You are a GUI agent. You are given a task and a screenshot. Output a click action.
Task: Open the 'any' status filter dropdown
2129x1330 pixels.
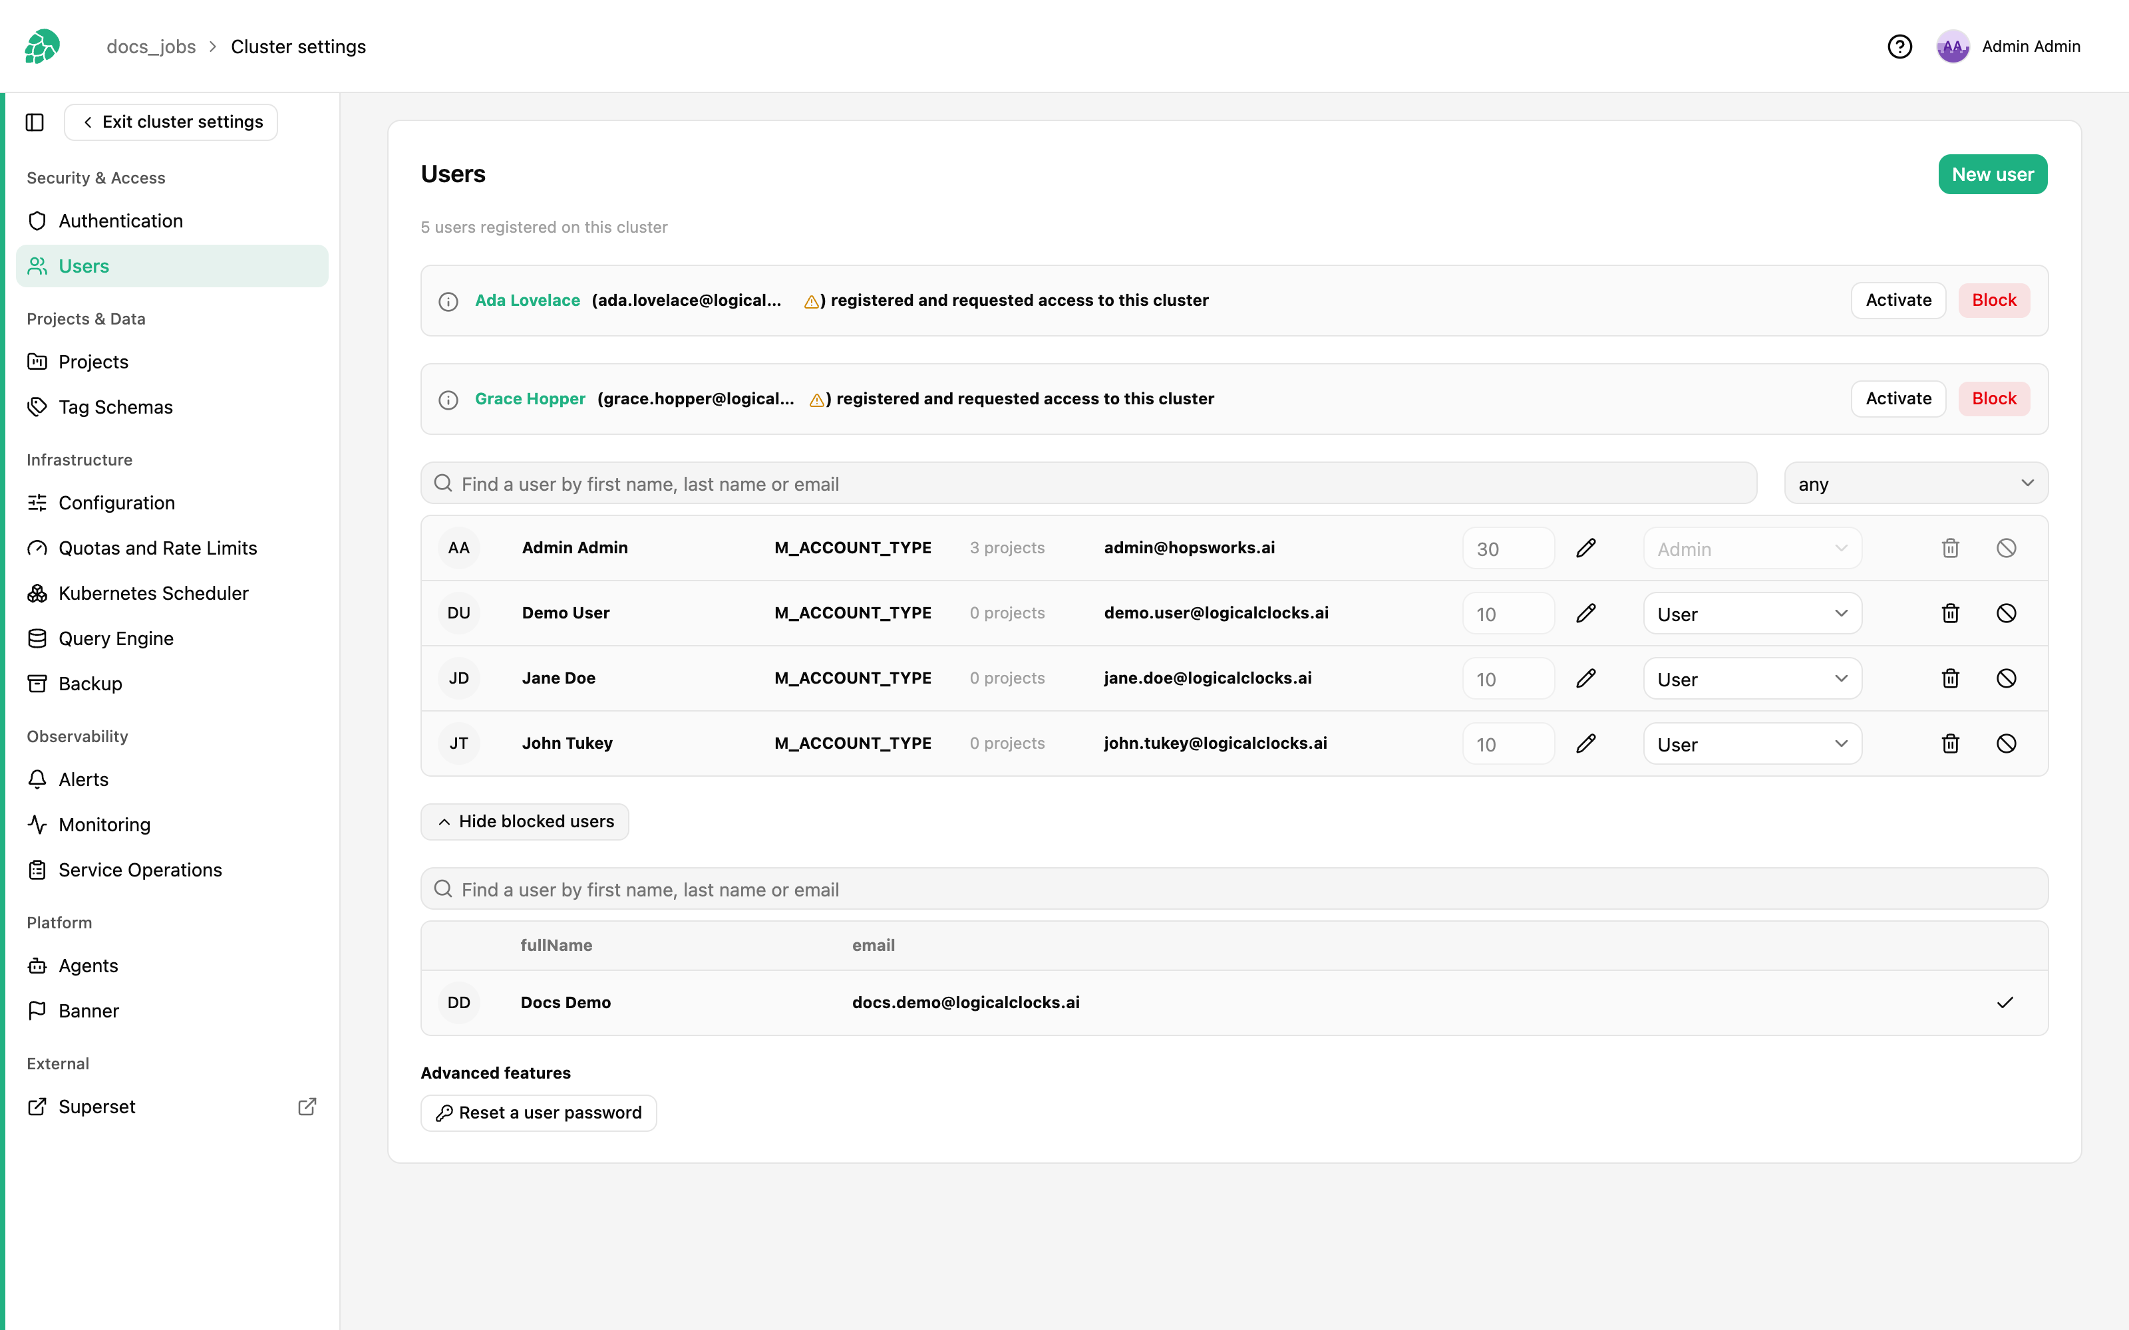coord(1915,484)
